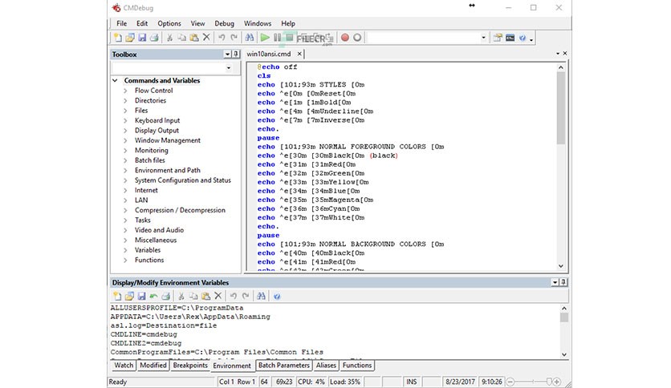Open the Edit menu
The height and width of the screenshot is (388, 671).
(x=142, y=23)
